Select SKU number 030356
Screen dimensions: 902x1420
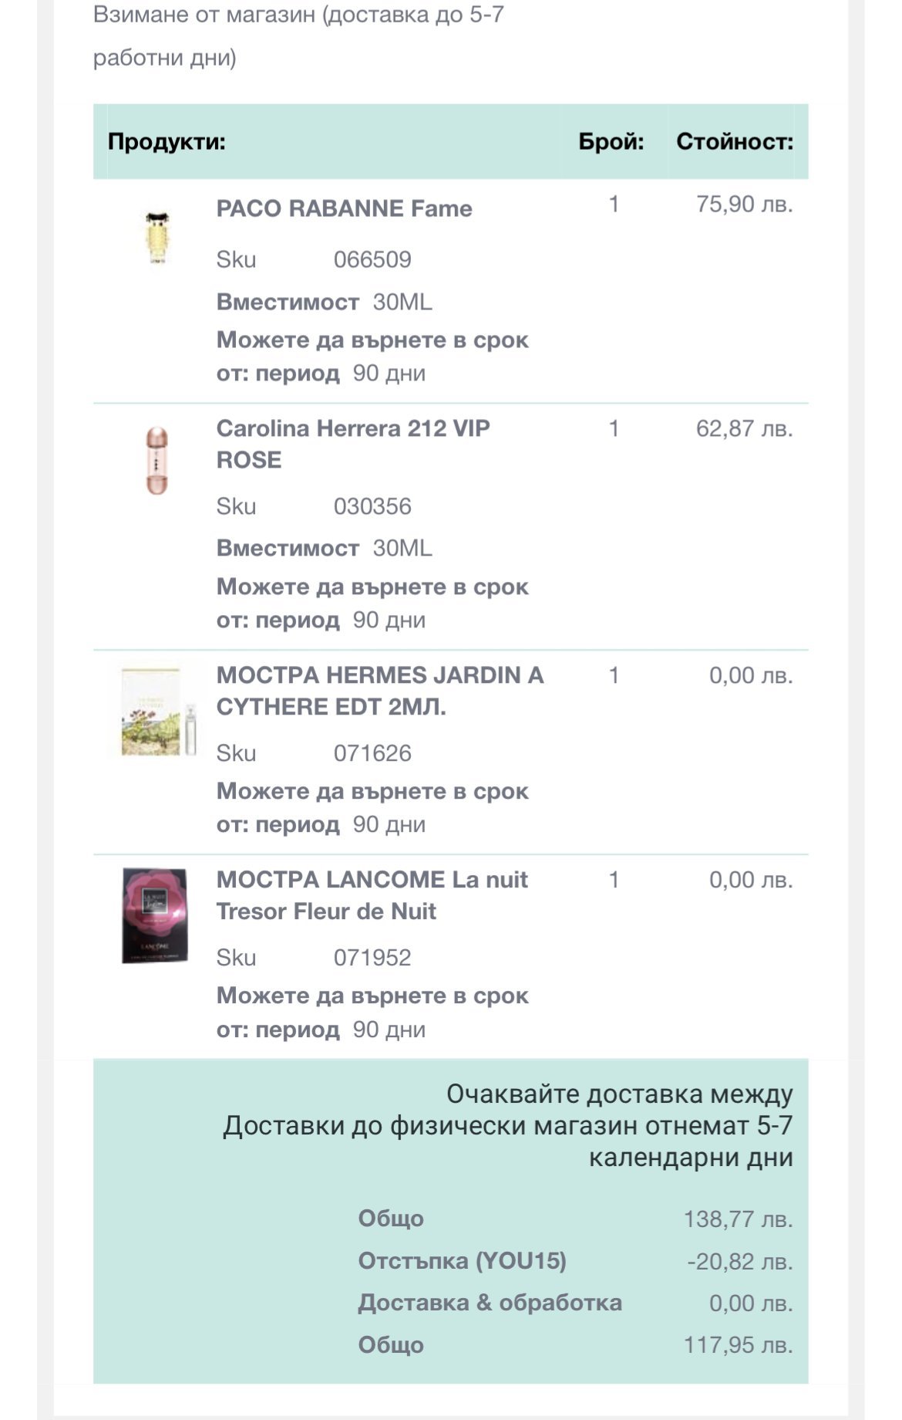coord(372,506)
